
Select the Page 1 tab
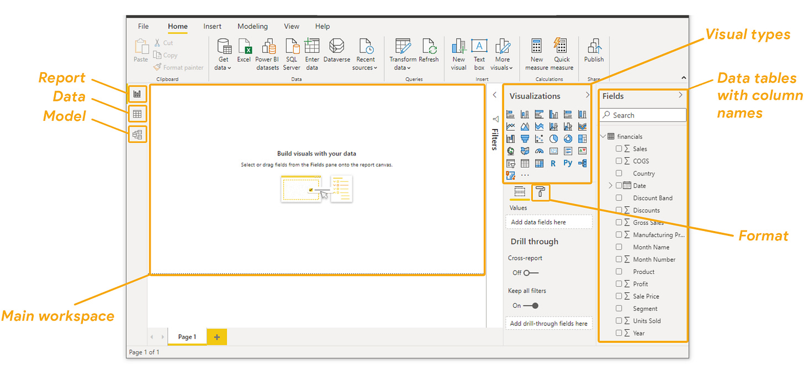coord(187,337)
